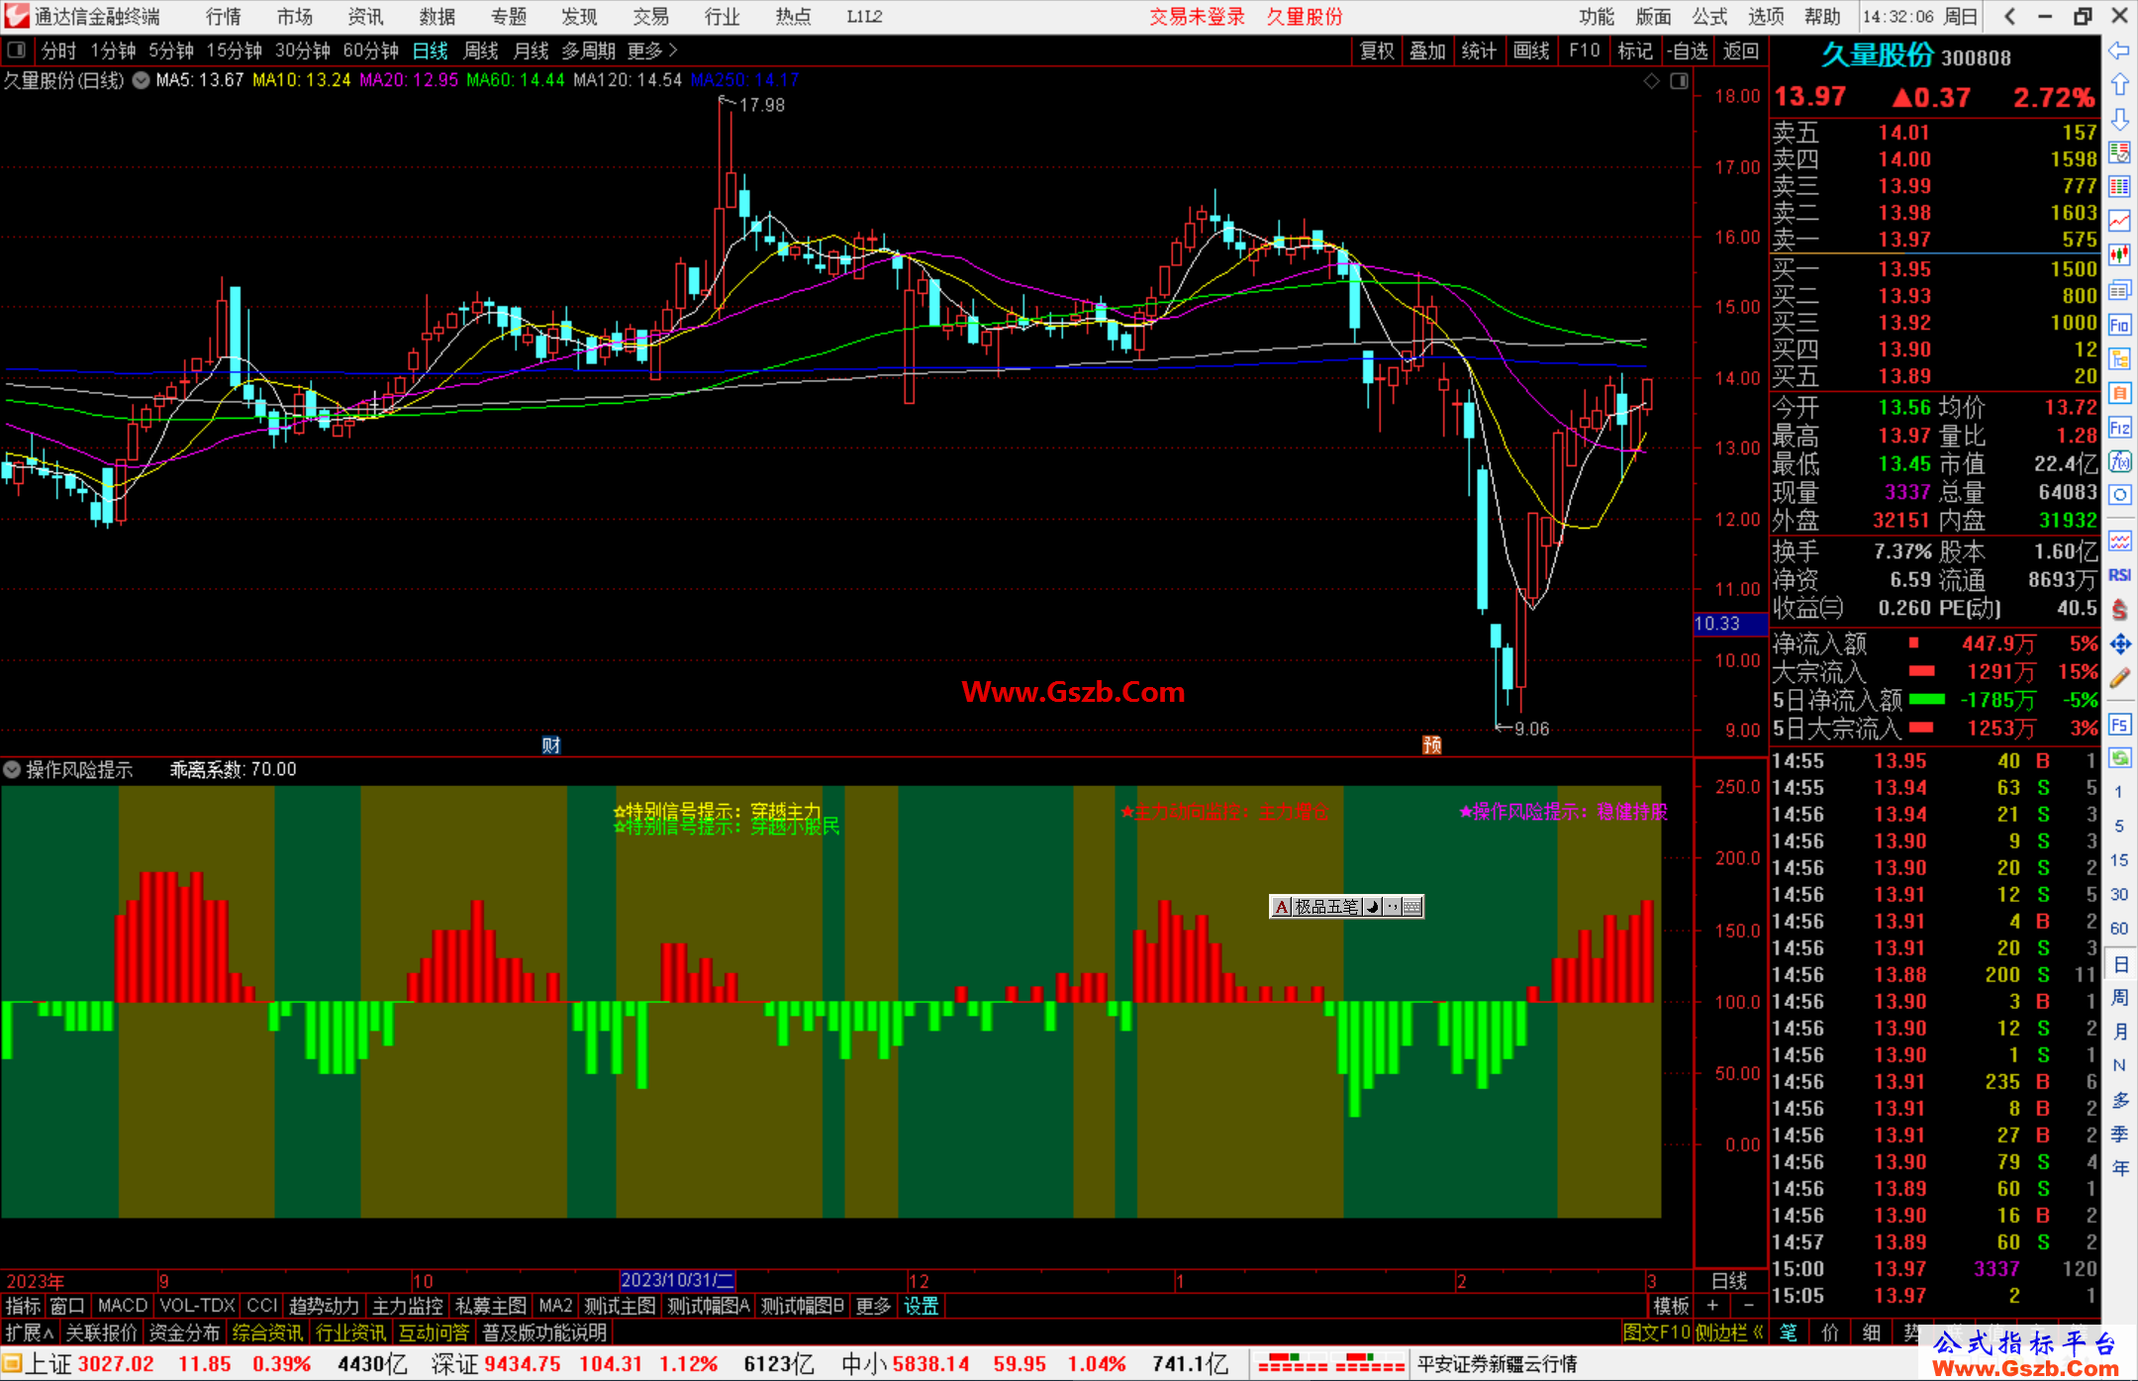Click the 复权 button
This screenshot has width=2138, height=1381.
[1377, 50]
